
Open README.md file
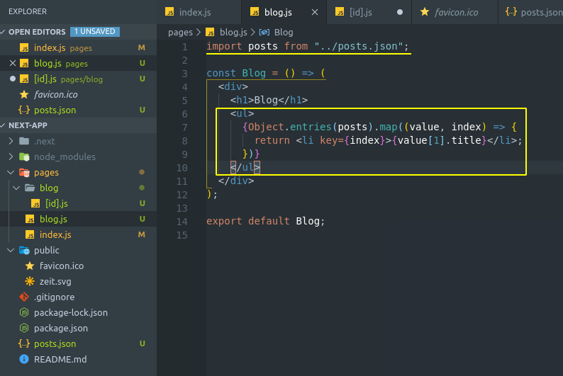coord(78,360)
